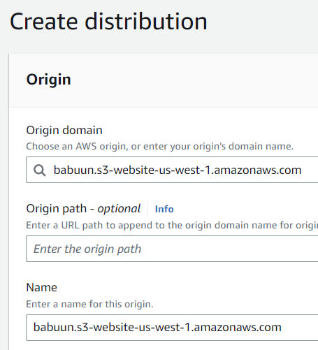The height and width of the screenshot is (350, 318).
Task: Click the Enter a URL path description
Action: click(x=172, y=225)
